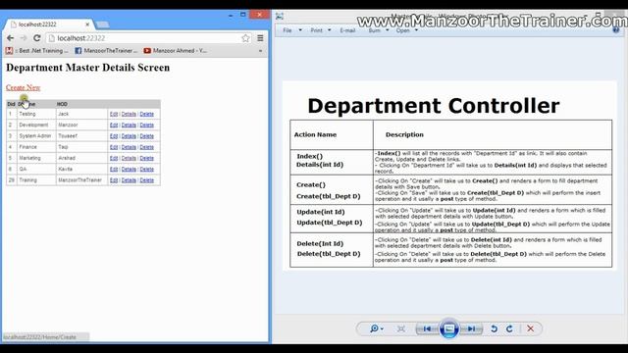
Task: Open Details for the Marketing row
Action: 129,158
